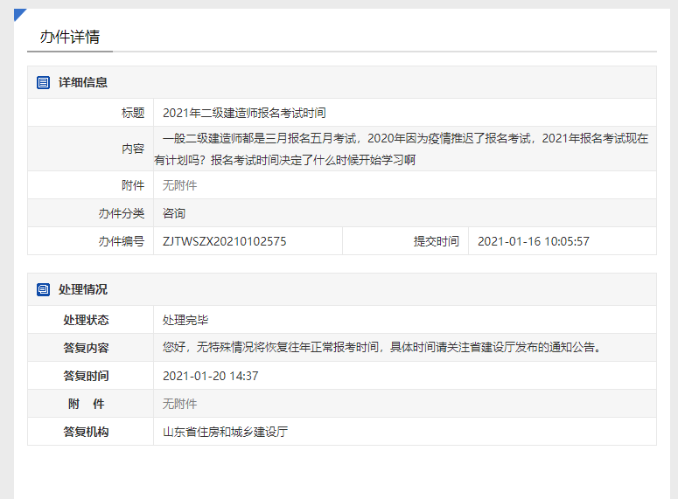Click the 办件分类 value 咨询
The image size is (678, 499).
click(174, 213)
